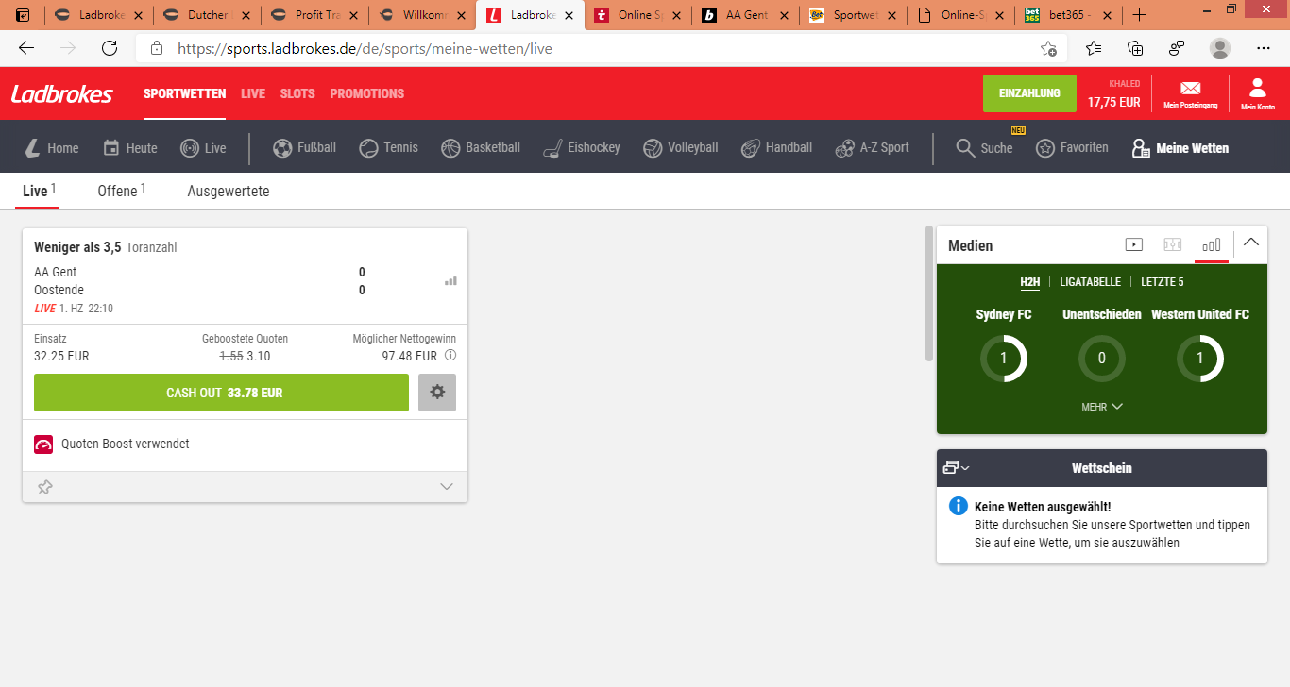Viewport: 1290px width, 687px height.
Task: Open Favoriten star section
Action: (x=1072, y=147)
